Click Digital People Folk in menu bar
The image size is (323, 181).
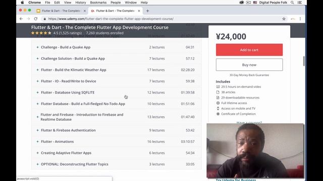[273, 3]
